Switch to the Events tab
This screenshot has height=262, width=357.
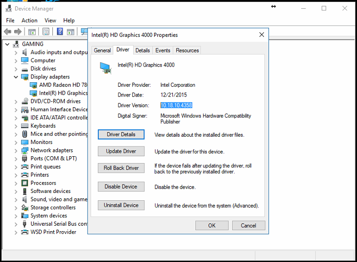click(163, 50)
